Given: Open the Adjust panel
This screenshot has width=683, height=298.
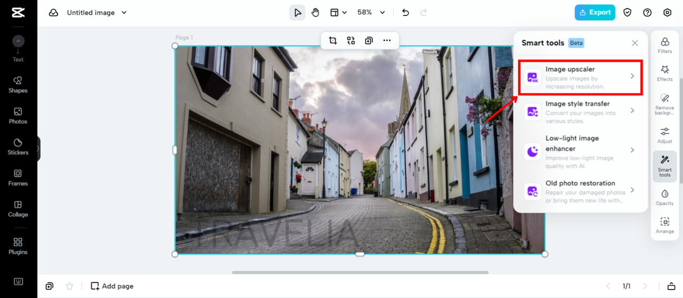Looking at the screenshot, I should click(665, 135).
